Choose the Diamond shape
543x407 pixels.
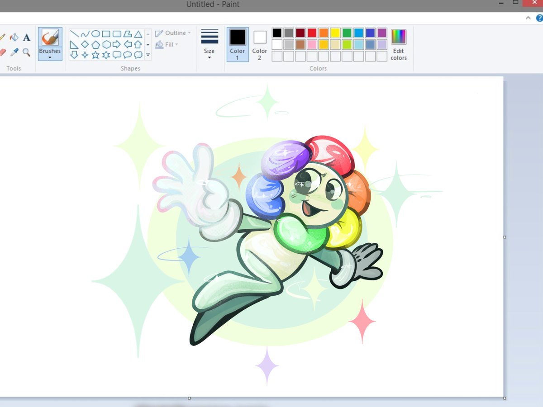coord(85,44)
